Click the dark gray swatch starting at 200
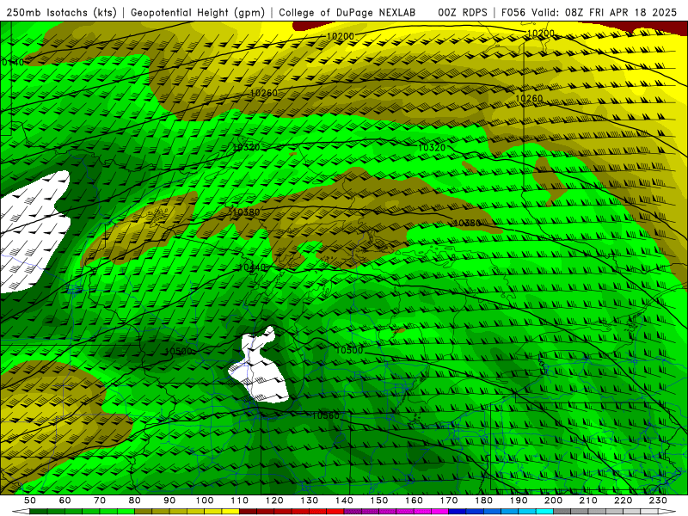This screenshot has height=516, width=688. coord(562,512)
